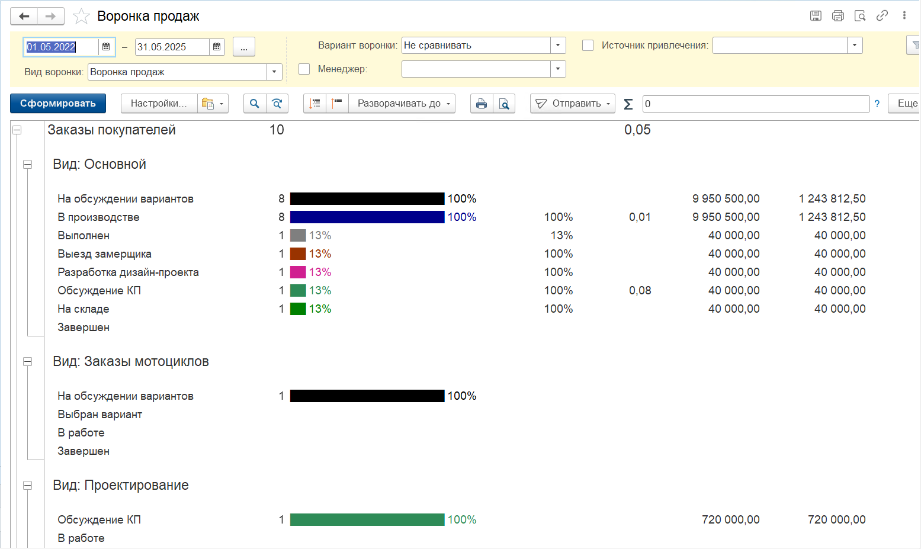Tick the Источник привлечения checkbox

point(588,45)
